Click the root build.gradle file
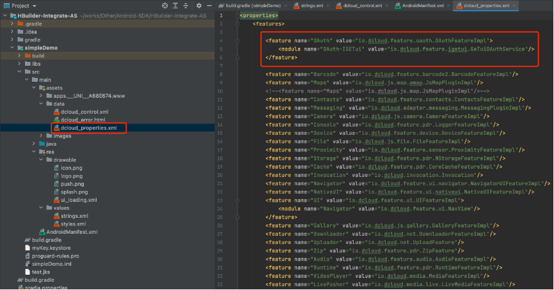Viewport: 554px width, 290px height. click(39, 280)
